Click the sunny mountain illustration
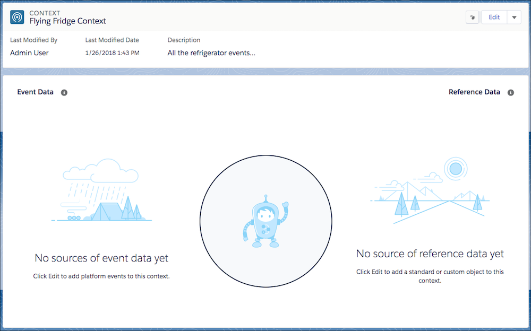This screenshot has width=531, height=331. 430,190
